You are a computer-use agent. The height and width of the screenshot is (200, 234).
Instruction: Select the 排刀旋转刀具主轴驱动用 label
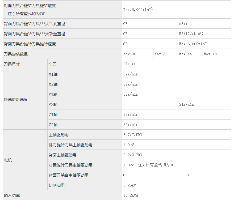click(70, 145)
